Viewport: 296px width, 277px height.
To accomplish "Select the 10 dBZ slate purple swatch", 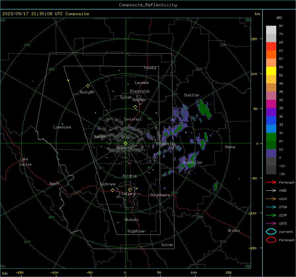I will [271, 153].
